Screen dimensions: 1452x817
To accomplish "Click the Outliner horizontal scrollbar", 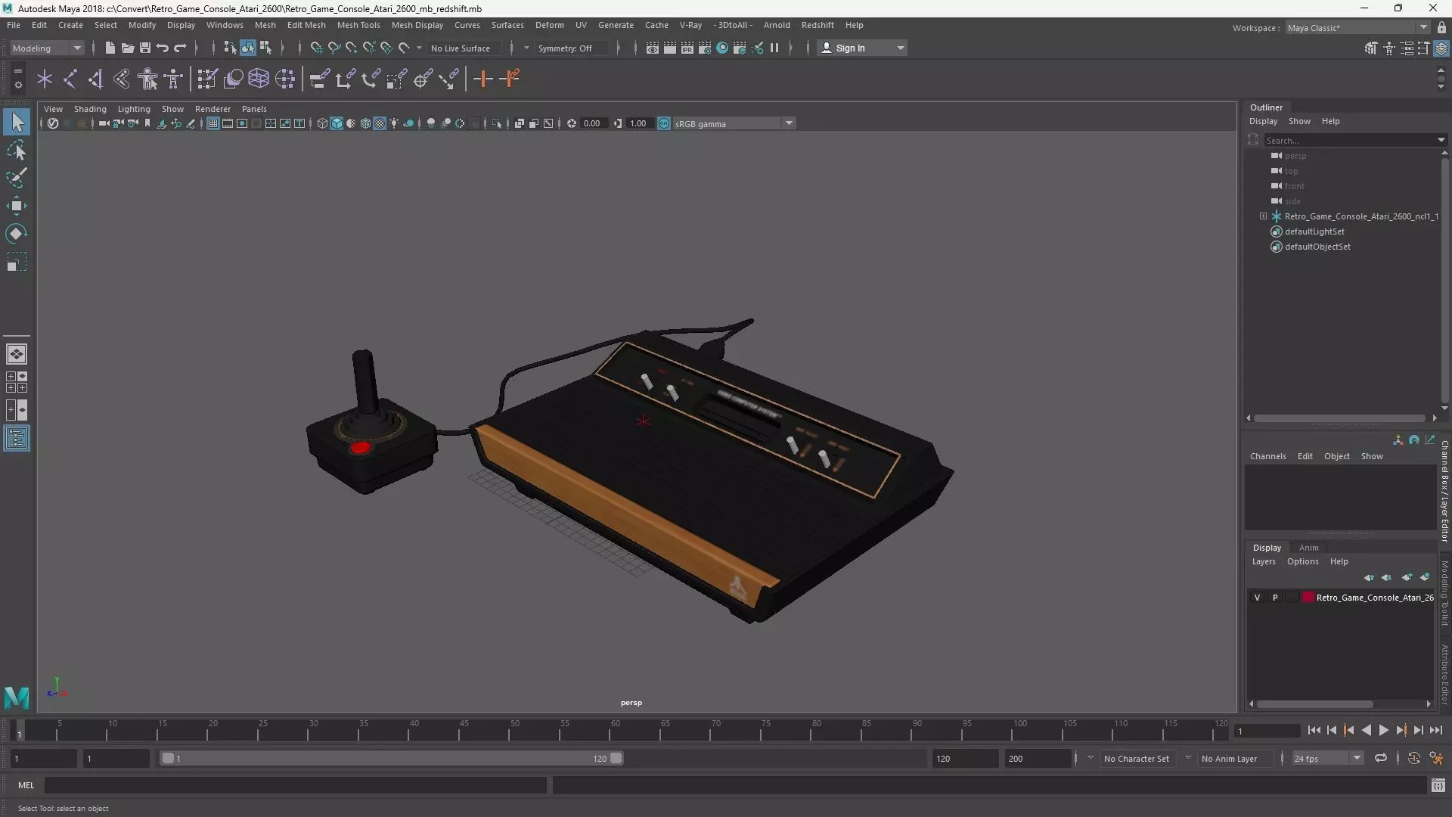I will 1340,418.
